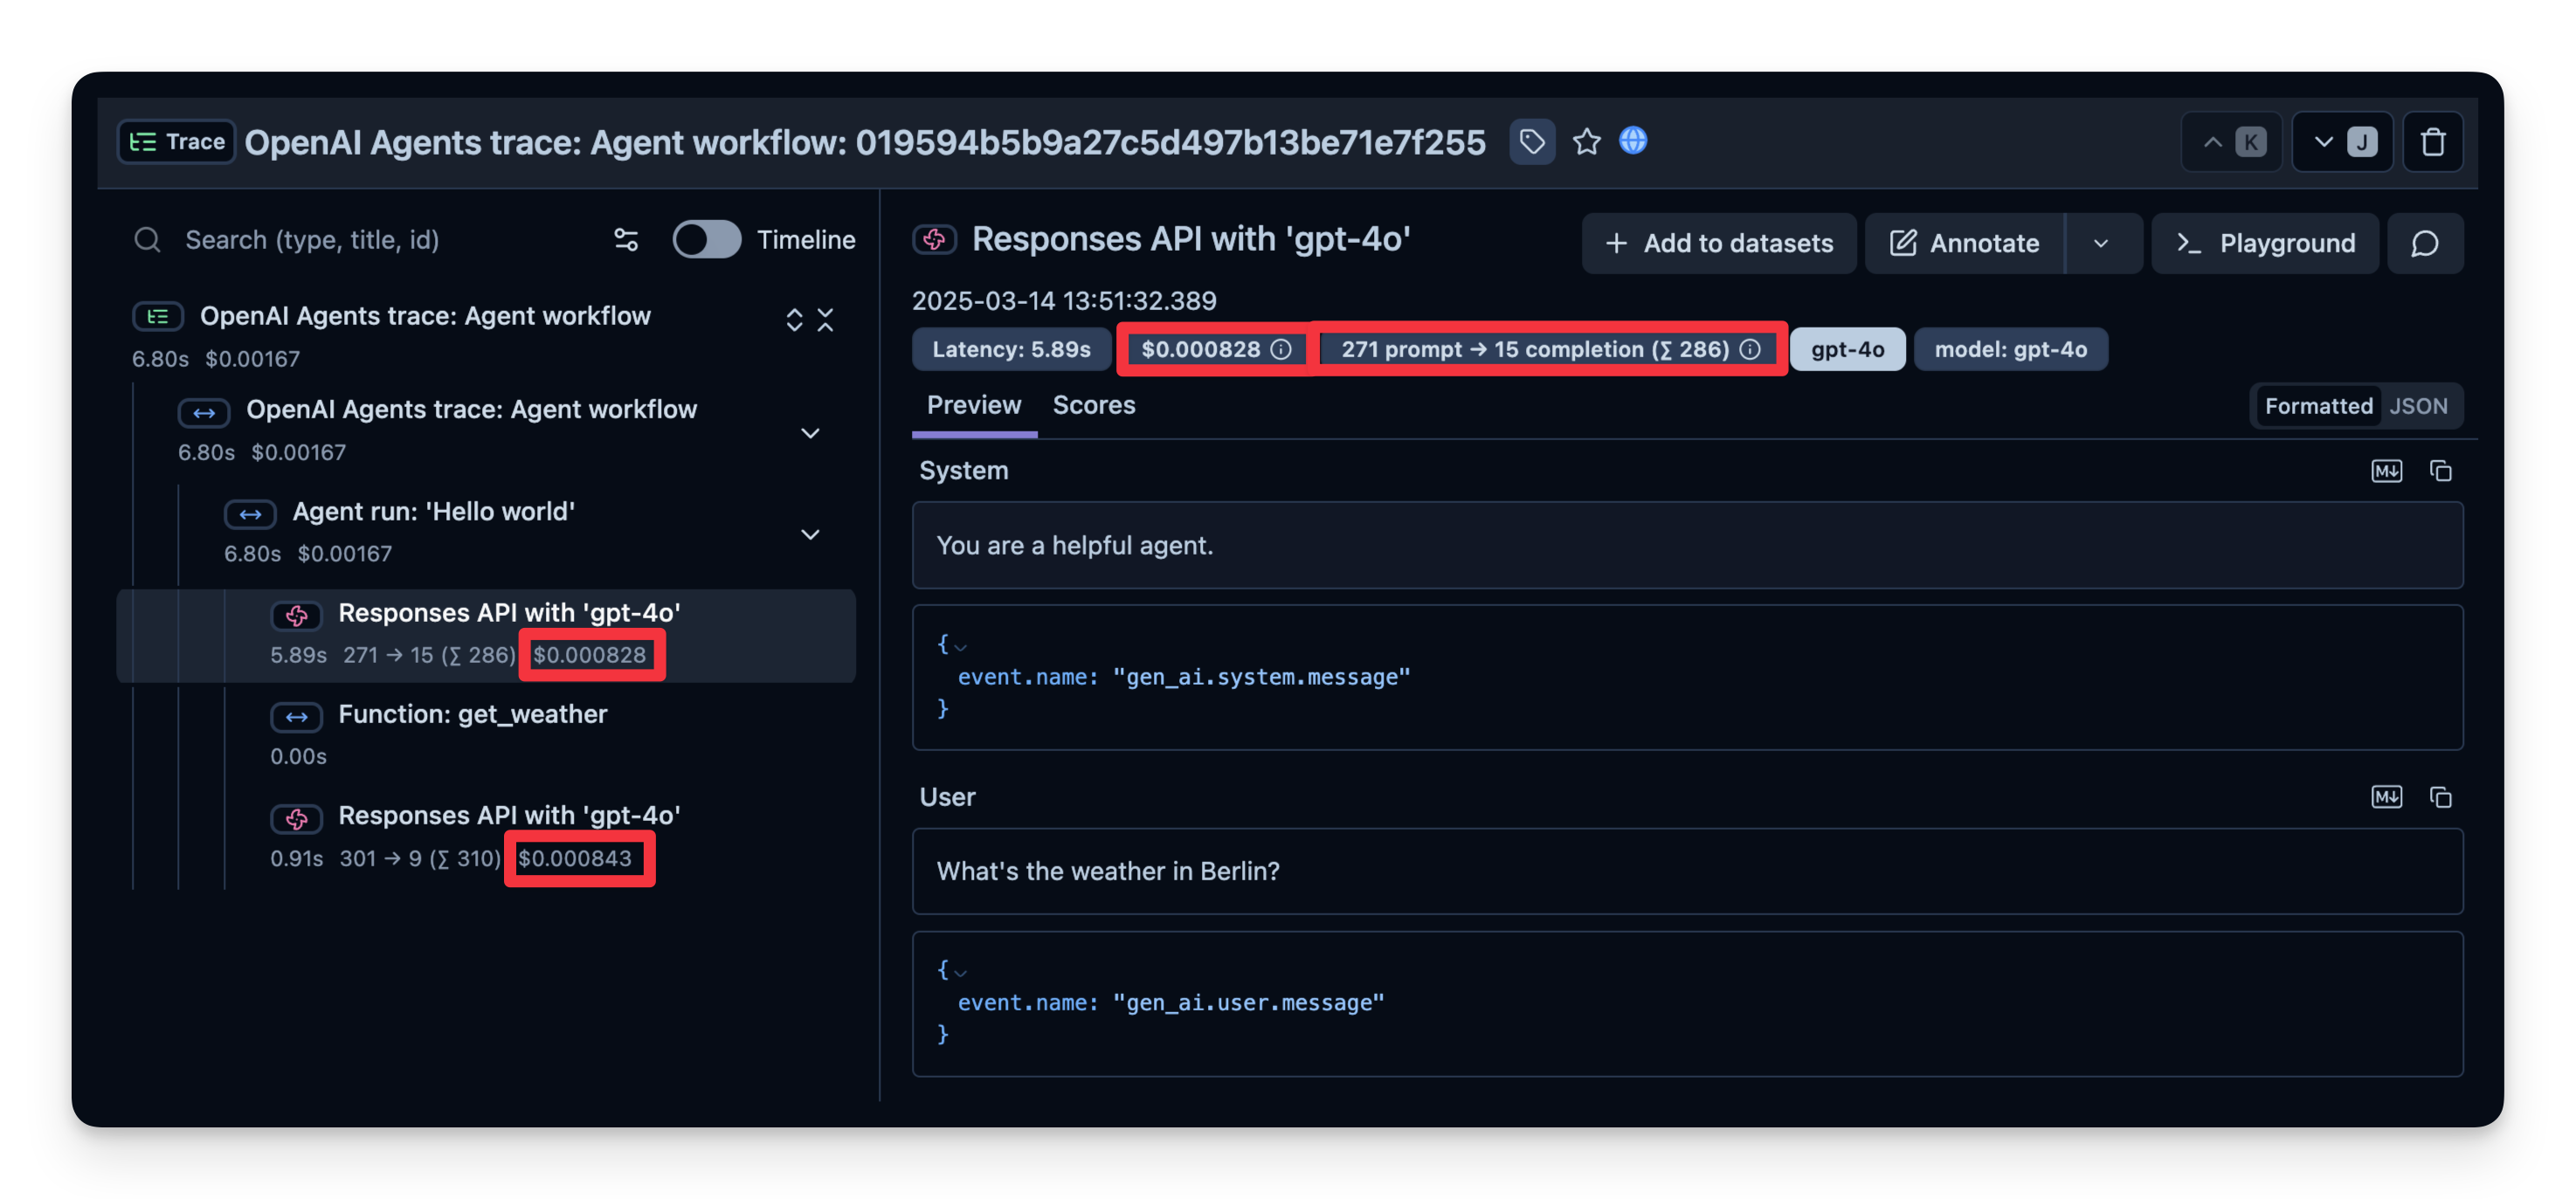Delete the trace with the trash icon
This screenshot has width=2576, height=1199.
pos(2433,142)
